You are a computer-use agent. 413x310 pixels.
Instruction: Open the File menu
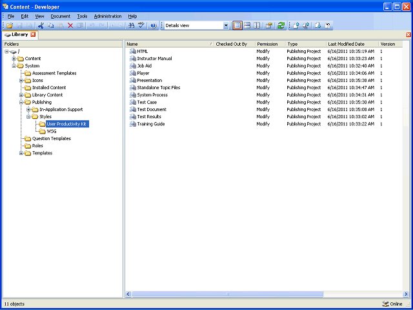[x=11, y=16]
